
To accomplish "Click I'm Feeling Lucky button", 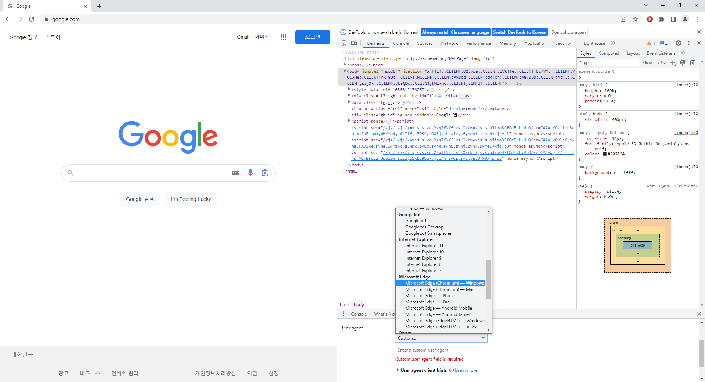I will 191,199.
